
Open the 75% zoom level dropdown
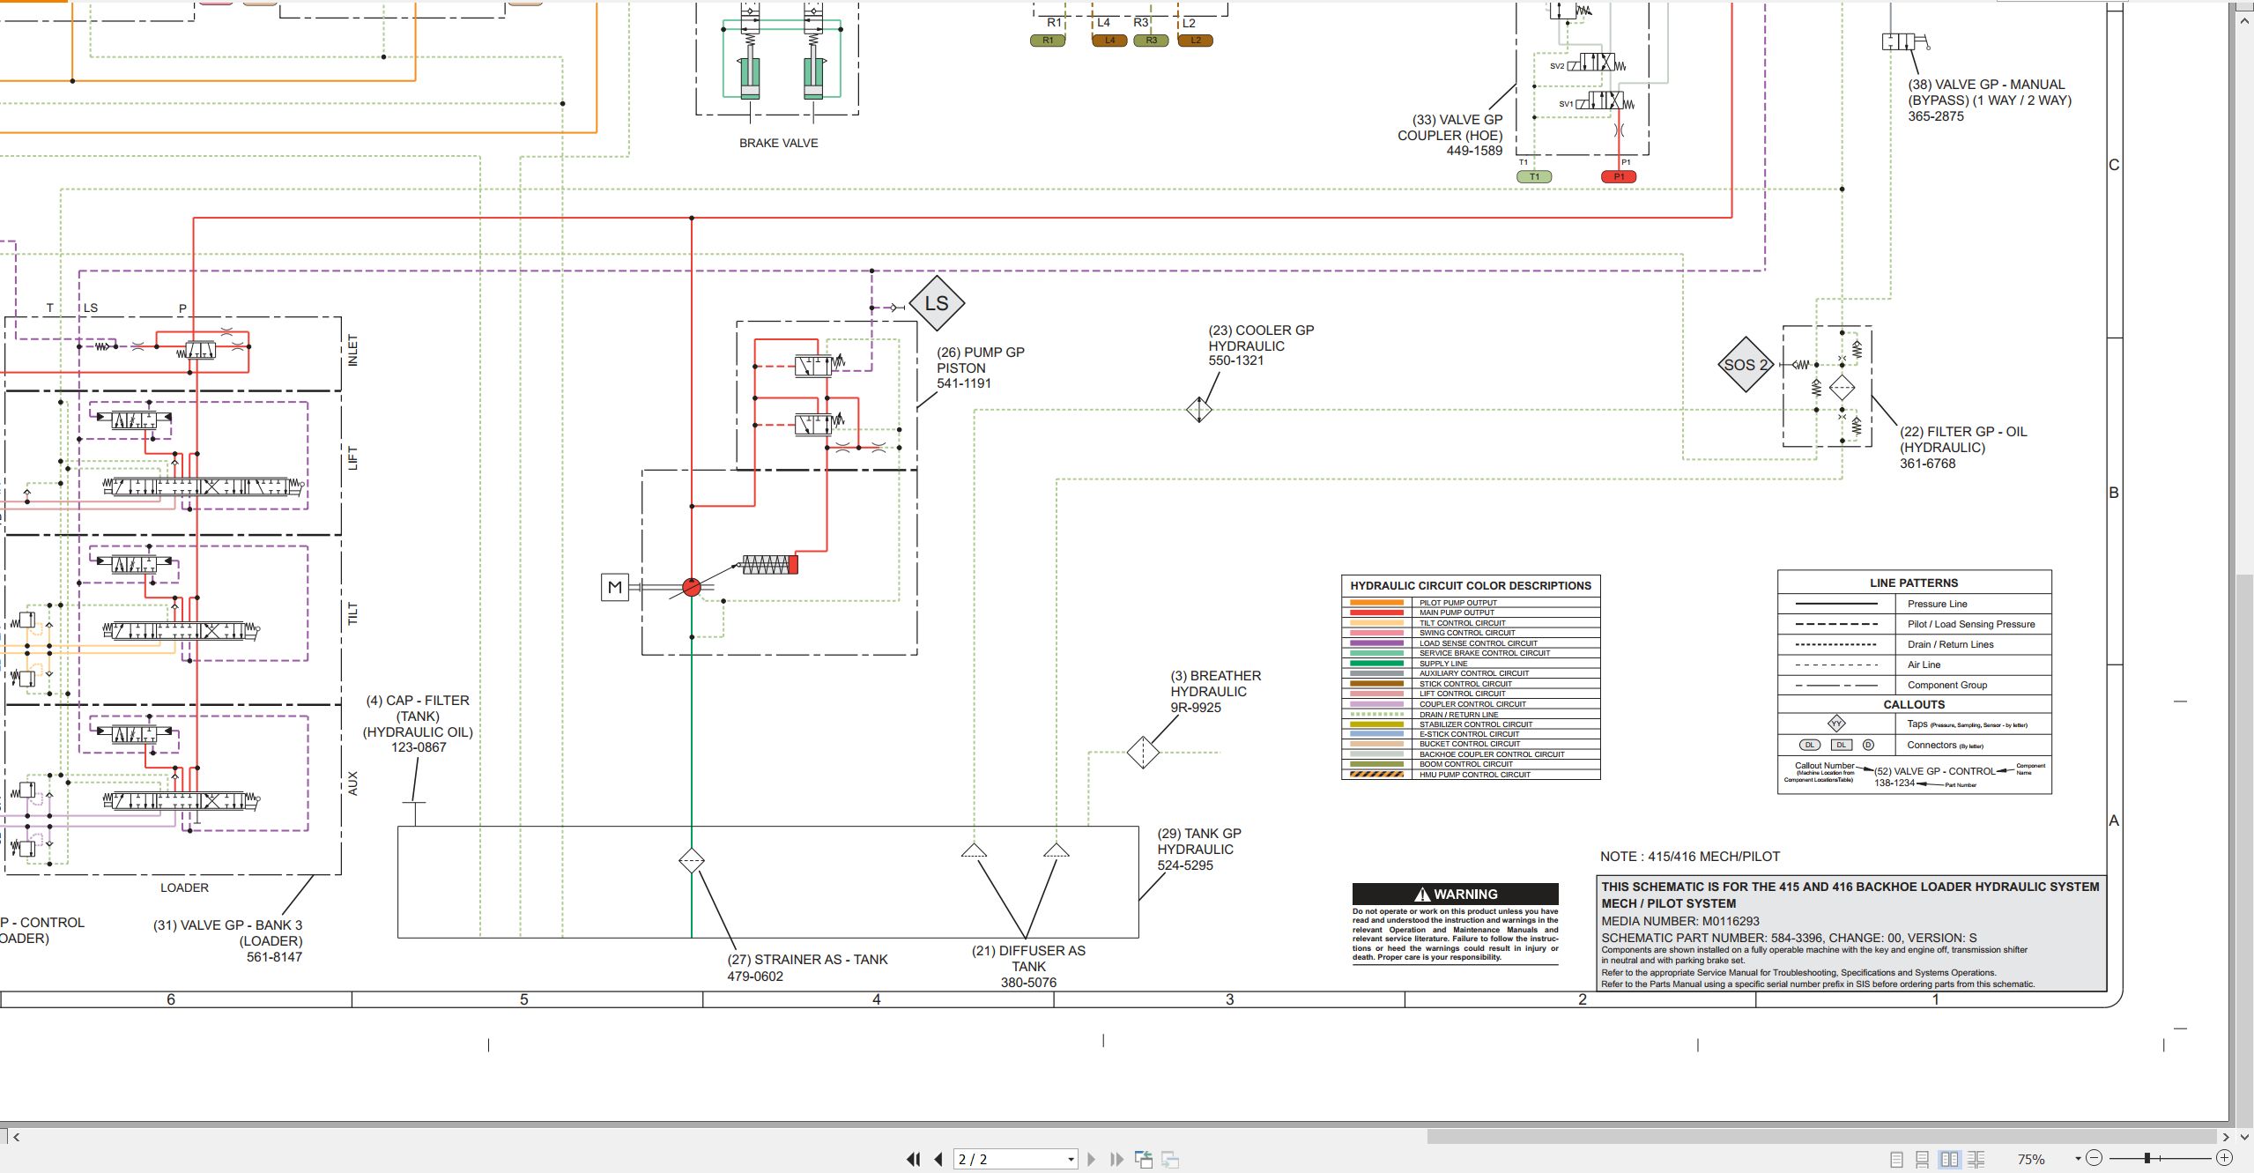[2078, 1159]
